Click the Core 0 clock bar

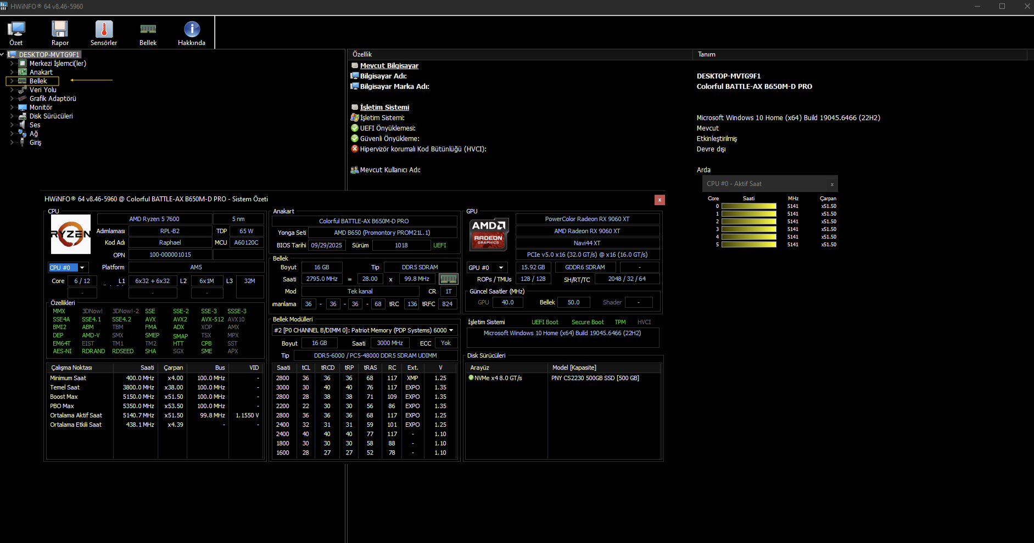(748, 206)
